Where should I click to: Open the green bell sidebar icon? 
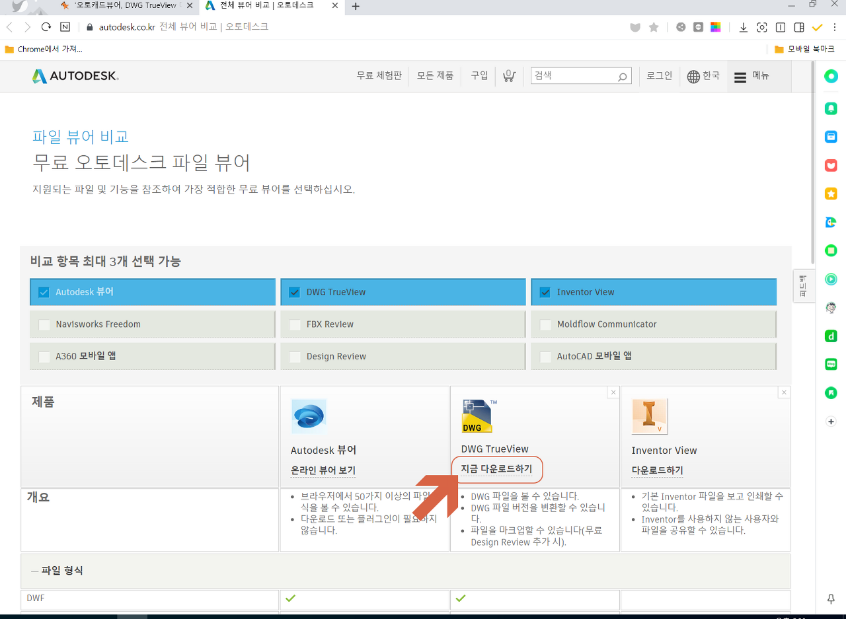pos(831,108)
